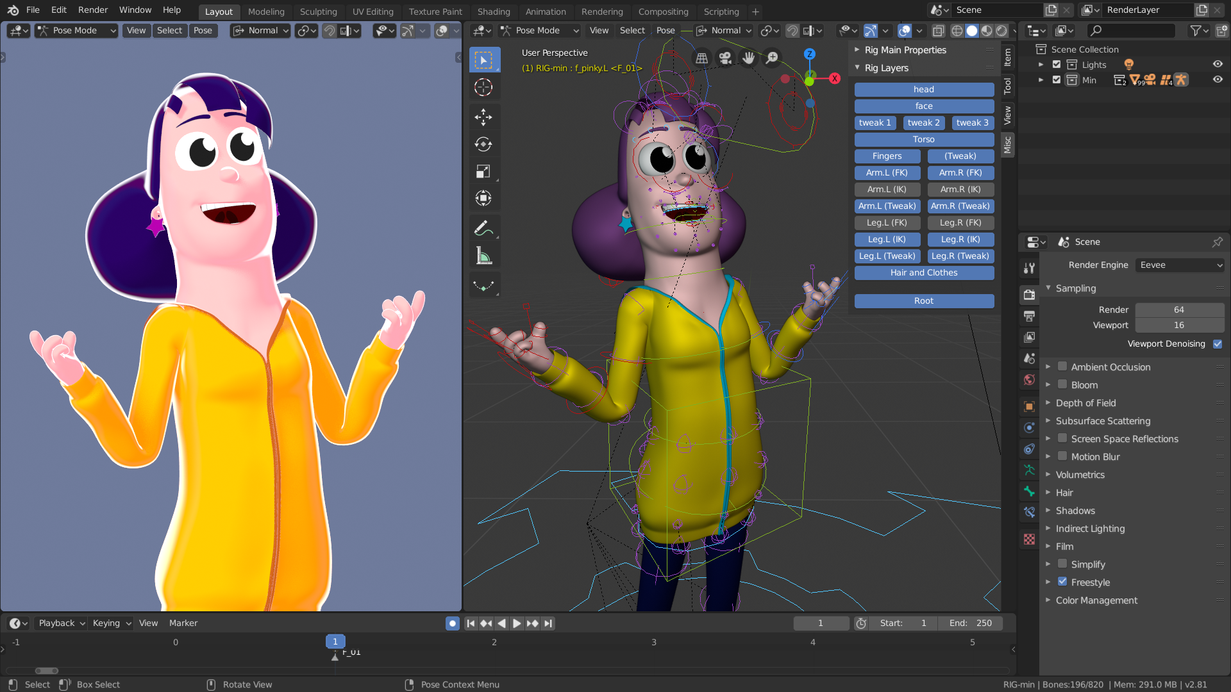Select the Cursor tool in toolbar
The width and height of the screenshot is (1231, 692).
(x=483, y=87)
